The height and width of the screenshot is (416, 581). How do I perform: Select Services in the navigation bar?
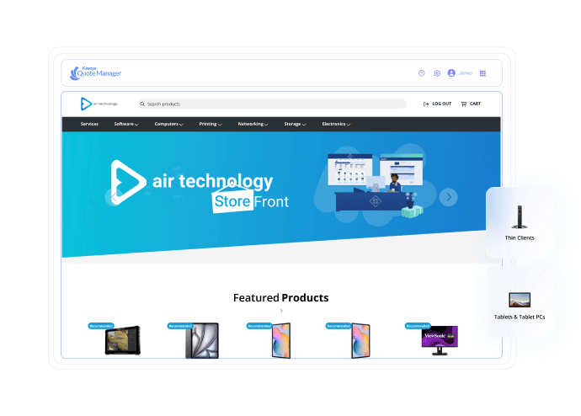89,124
